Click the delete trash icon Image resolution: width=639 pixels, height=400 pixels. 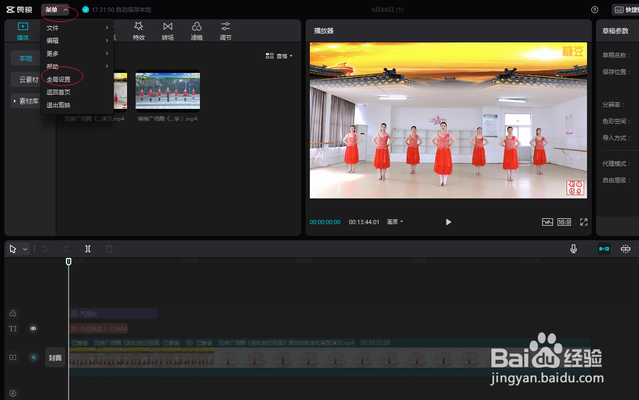coord(109,249)
